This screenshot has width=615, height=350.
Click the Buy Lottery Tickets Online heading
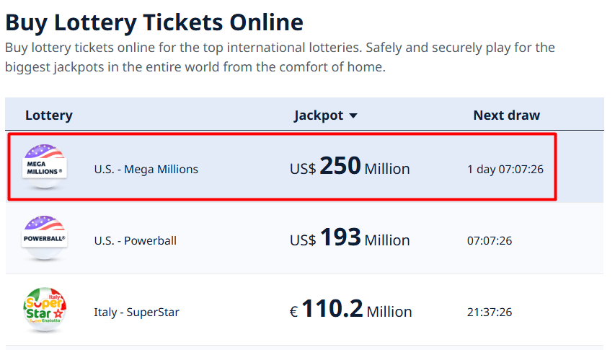154,22
